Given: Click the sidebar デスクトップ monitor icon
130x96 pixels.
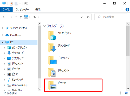Looking at the screenshot, I should pyautogui.click(x=9, y=58).
